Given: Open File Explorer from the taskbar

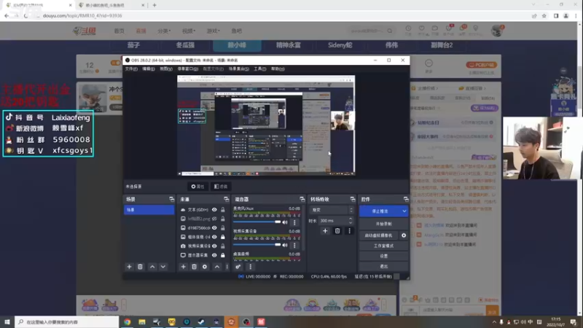Looking at the screenshot, I should (x=142, y=321).
